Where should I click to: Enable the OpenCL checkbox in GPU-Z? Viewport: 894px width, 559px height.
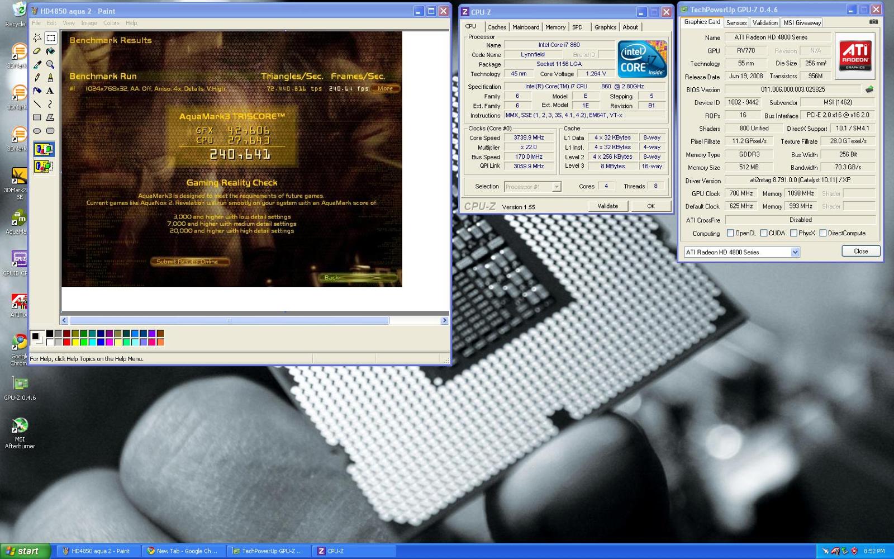point(730,233)
